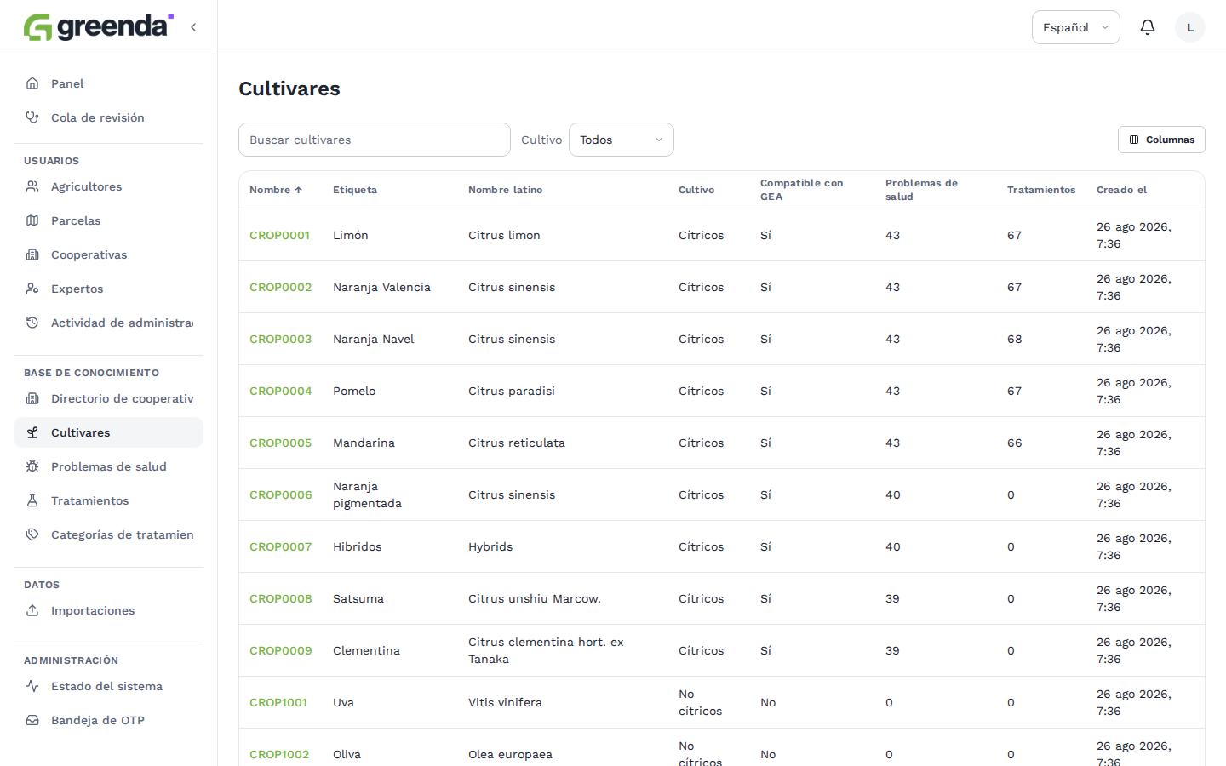Open the Español language dropdown
The image size is (1226, 766).
1076,27
